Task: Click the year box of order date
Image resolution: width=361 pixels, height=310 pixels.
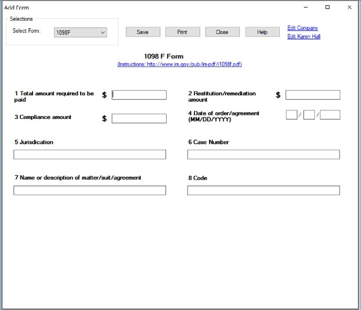Action: click(x=330, y=115)
